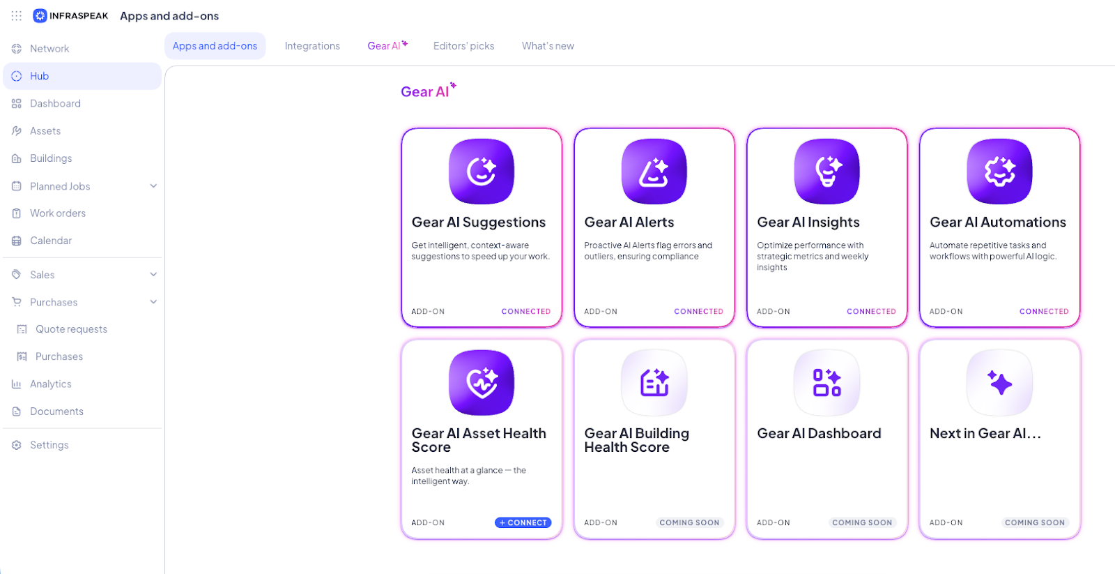Viewport: 1115px width, 574px height.
Task: Click the Assets icon in sidebar
Action: click(17, 131)
